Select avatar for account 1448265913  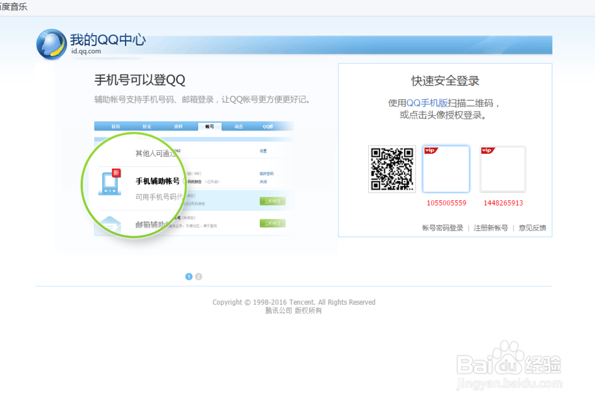[x=503, y=169]
